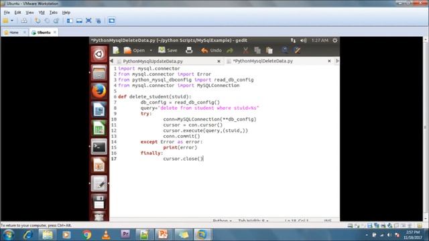Open VMware VM menu
Viewport: 429px width, 241px height.
tap(42, 13)
